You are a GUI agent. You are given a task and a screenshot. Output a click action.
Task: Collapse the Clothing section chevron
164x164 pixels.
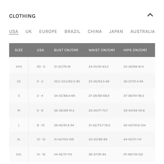150,15
